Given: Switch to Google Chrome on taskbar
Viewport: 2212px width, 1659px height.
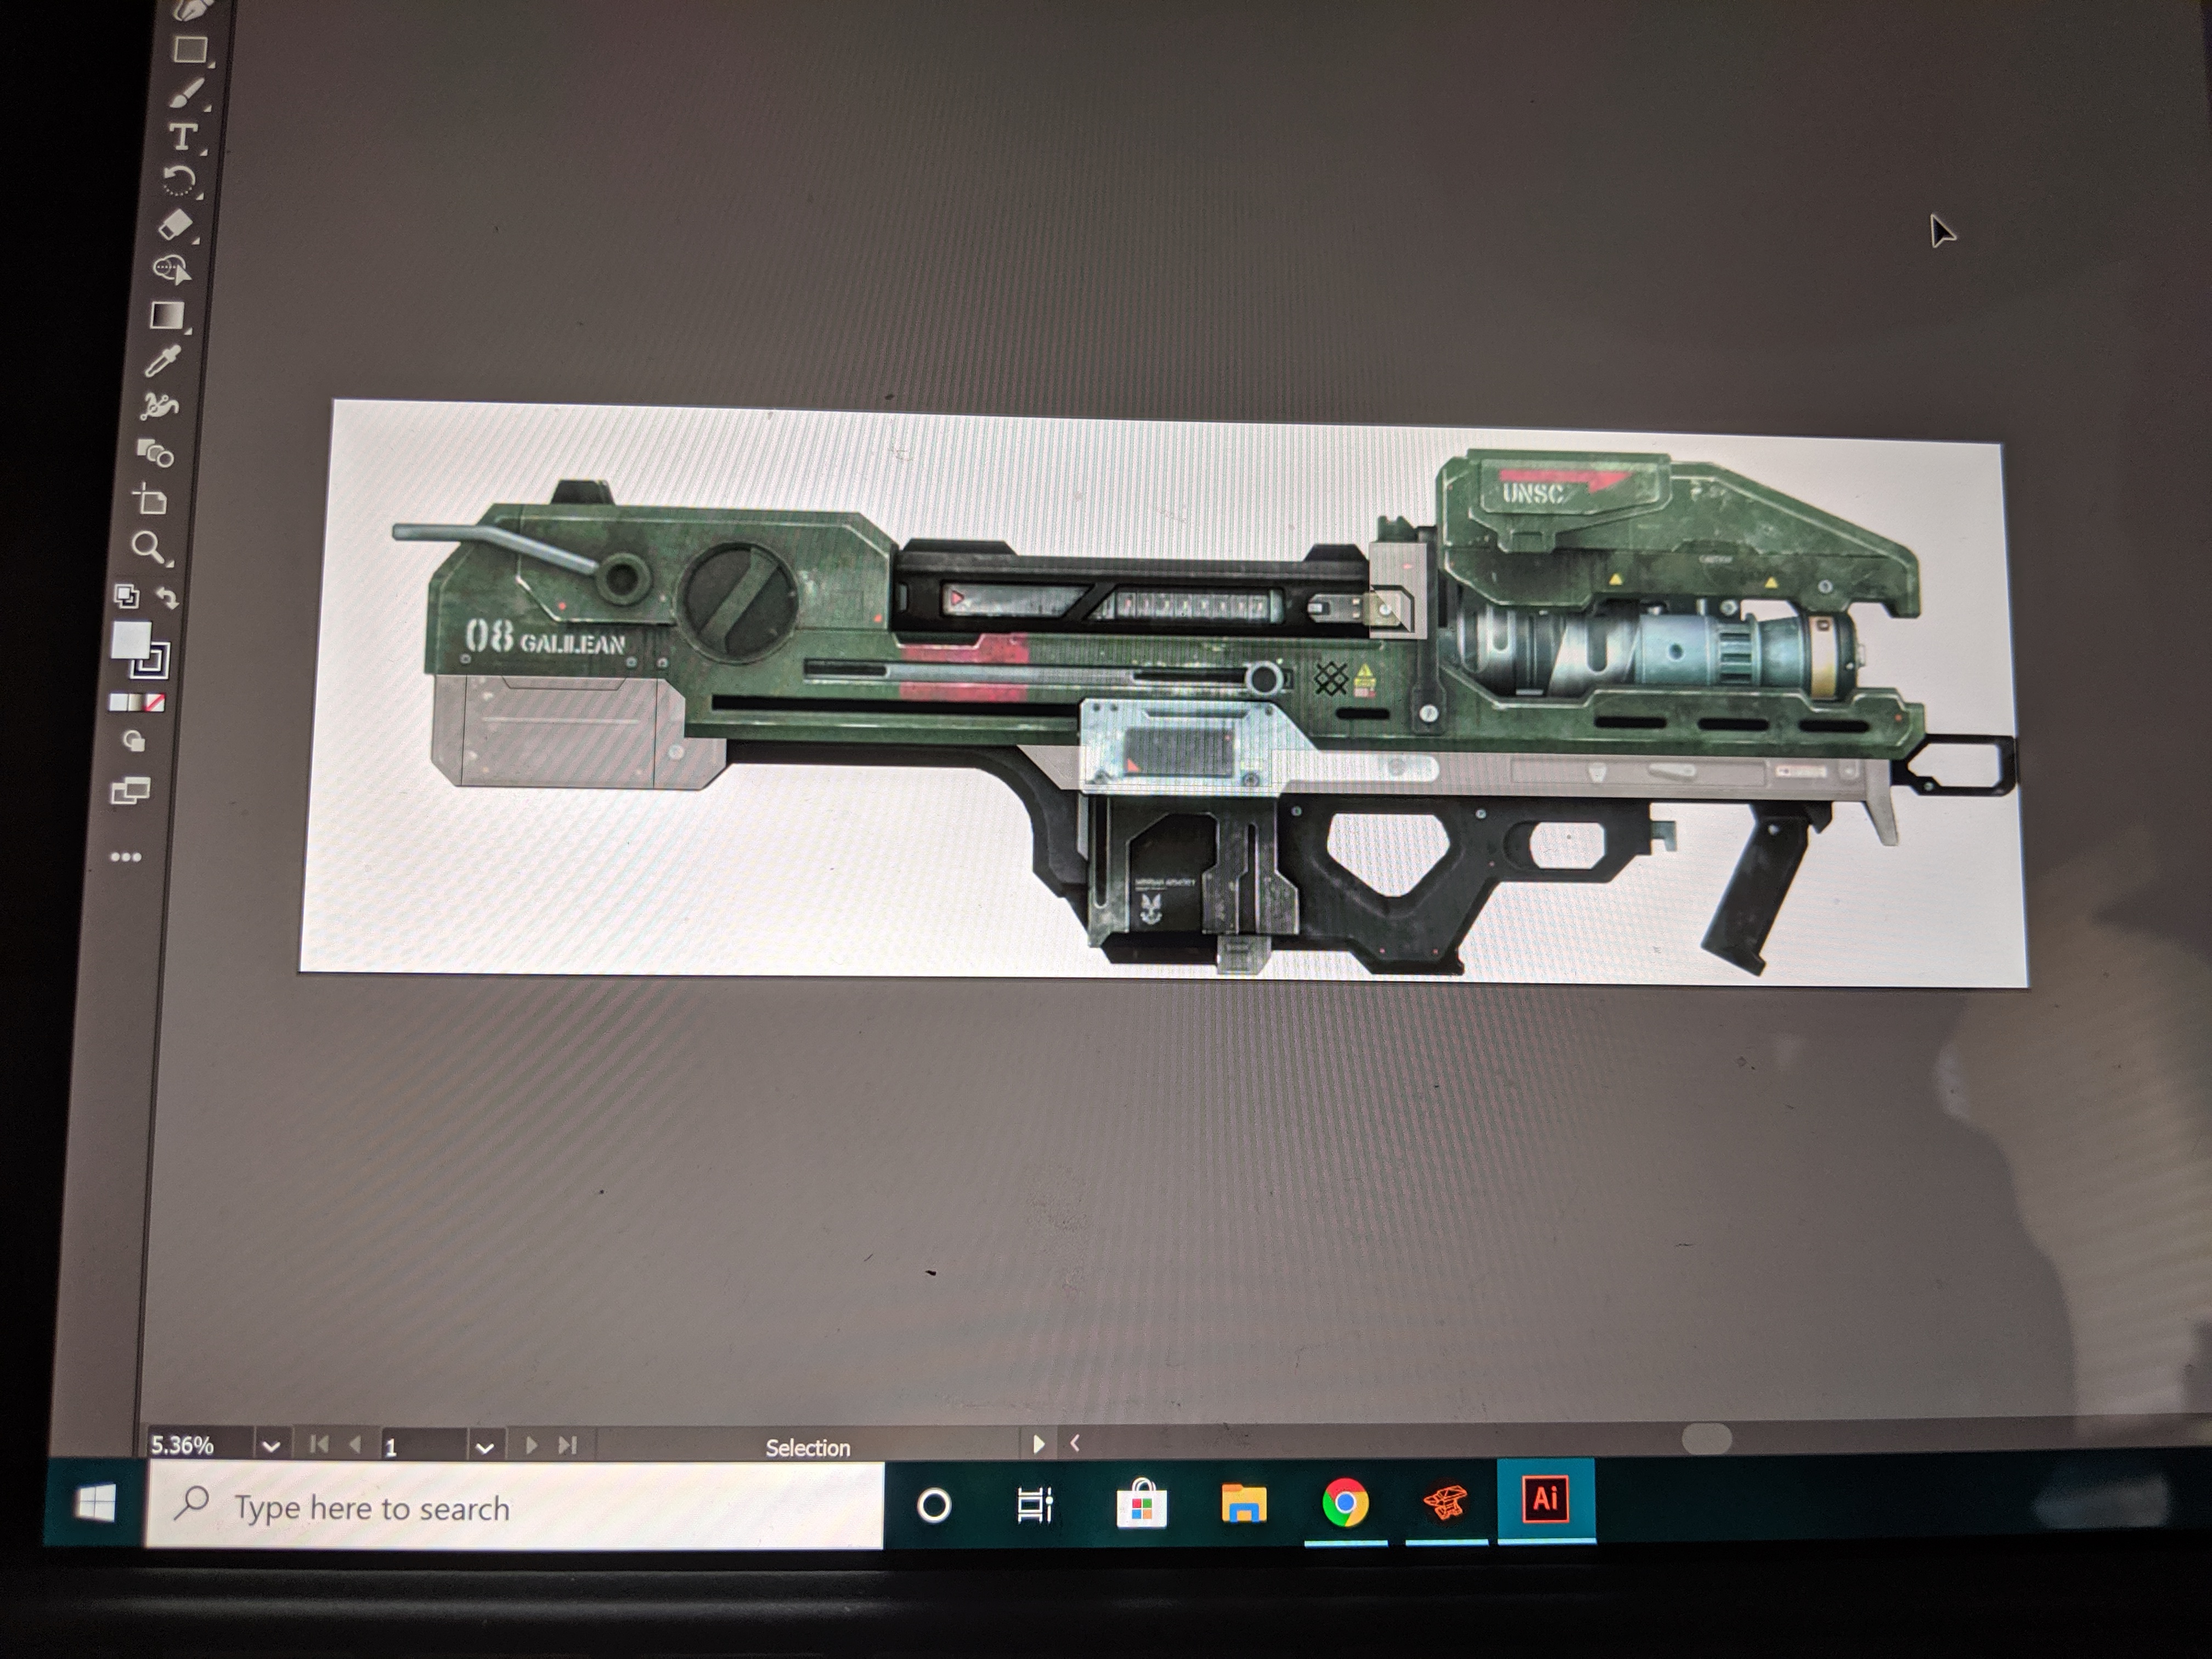Looking at the screenshot, I should (x=1345, y=1503).
